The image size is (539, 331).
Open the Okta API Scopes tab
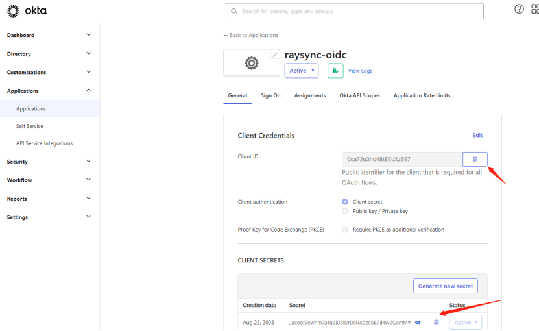pos(359,95)
